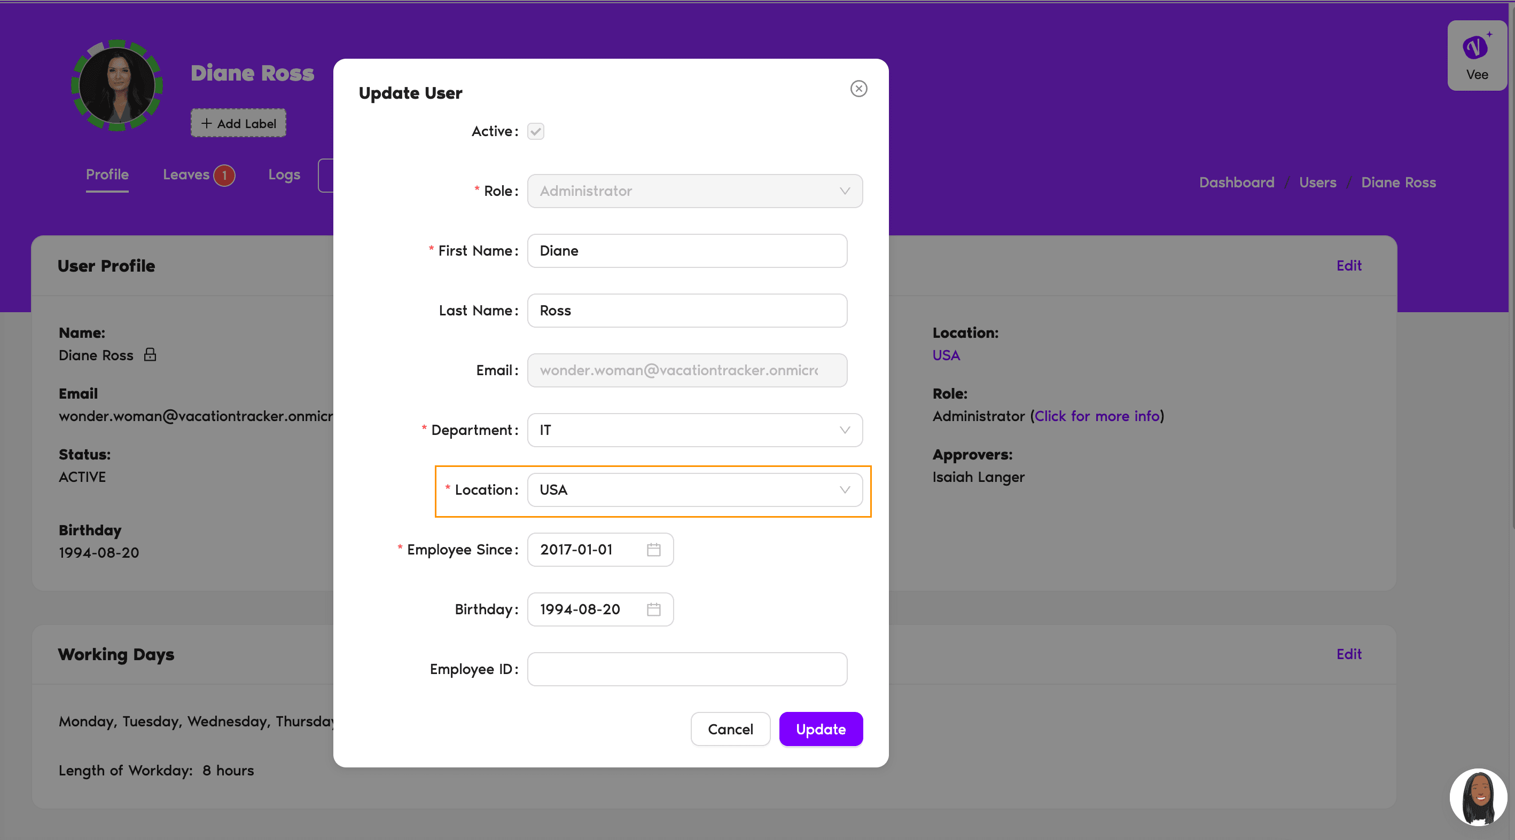Expand the Department dropdown showing IT
The height and width of the screenshot is (840, 1515).
point(694,430)
